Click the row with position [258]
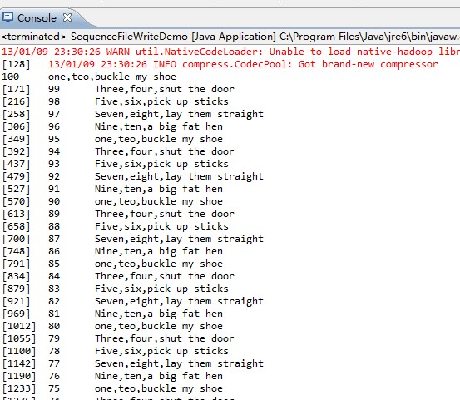Image resolution: width=460 pixels, height=400 pixels. coord(133,114)
